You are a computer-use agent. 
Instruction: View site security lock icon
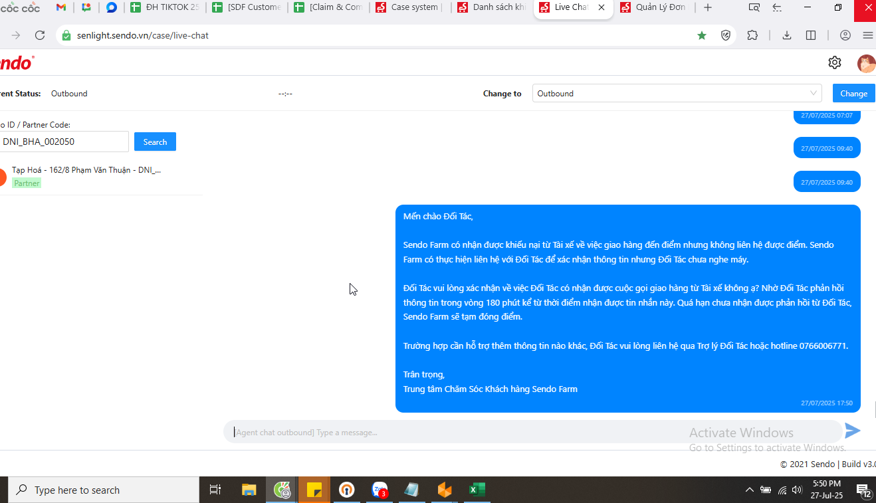click(66, 35)
